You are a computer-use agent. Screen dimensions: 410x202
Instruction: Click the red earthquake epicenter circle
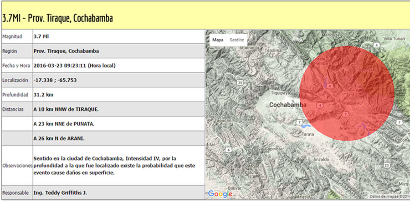click(347, 93)
